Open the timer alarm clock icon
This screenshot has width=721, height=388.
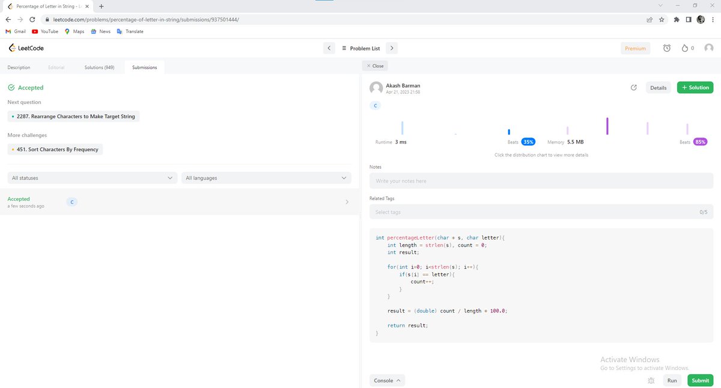pyautogui.click(x=667, y=48)
